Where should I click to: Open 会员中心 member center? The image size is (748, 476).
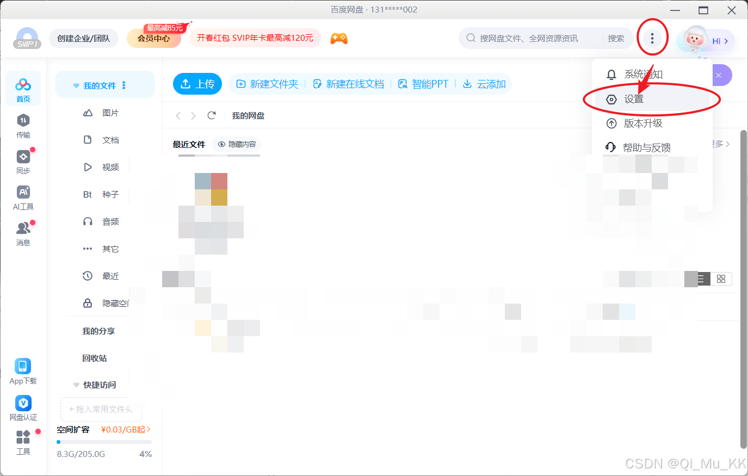tap(154, 38)
